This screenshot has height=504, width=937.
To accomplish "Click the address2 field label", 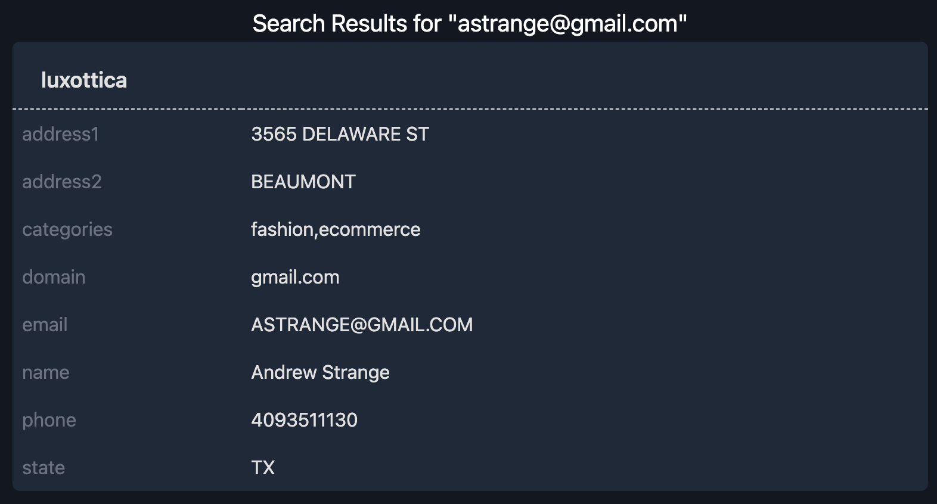I will [62, 182].
